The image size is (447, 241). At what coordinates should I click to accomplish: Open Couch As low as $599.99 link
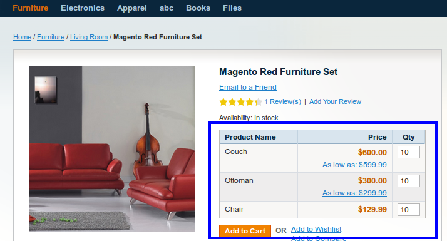tap(354, 165)
